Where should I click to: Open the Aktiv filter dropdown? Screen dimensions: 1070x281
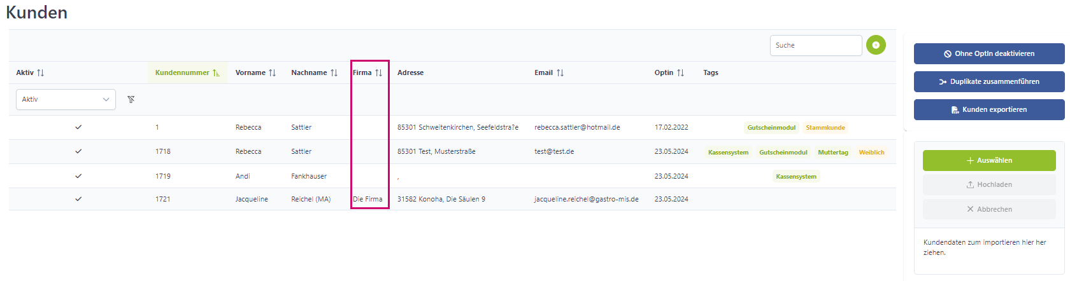[66, 99]
